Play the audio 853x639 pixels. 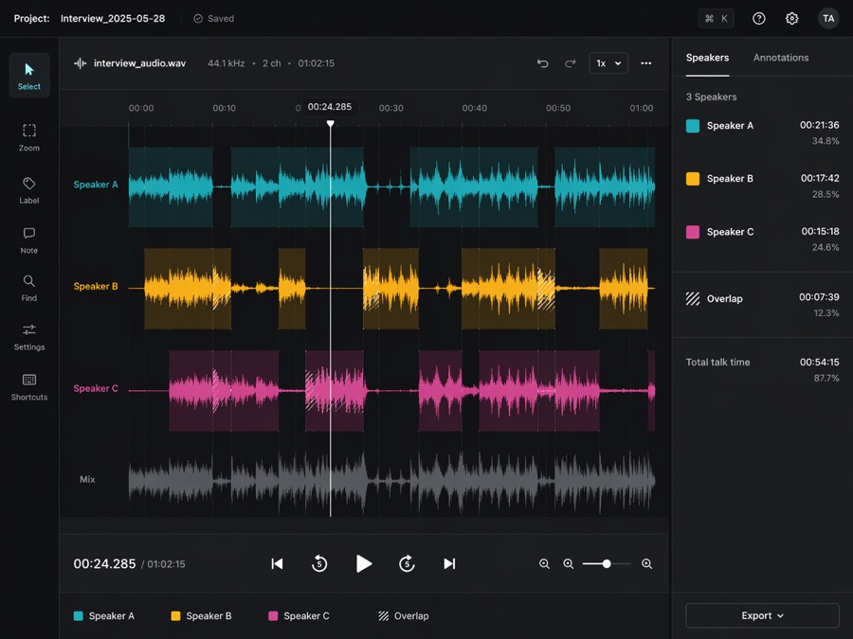coord(363,563)
